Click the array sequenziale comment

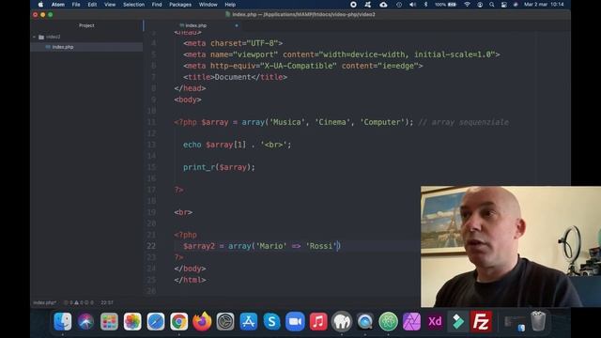tap(463, 122)
